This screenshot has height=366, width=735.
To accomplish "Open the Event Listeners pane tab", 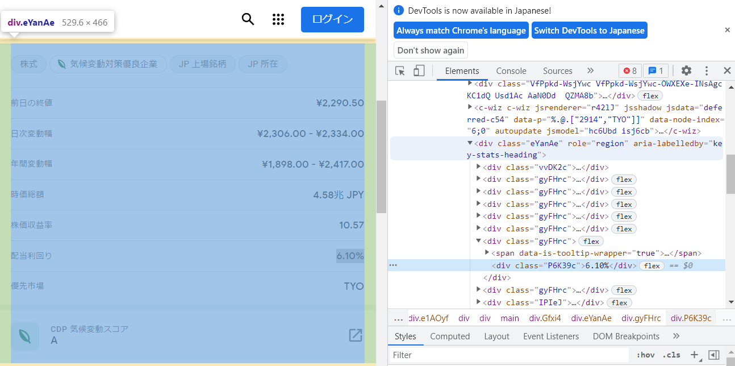I will pyautogui.click(x=551, y=336).
